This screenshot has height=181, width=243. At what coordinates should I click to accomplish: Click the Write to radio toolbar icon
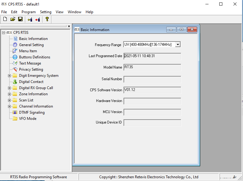(38, 19)
